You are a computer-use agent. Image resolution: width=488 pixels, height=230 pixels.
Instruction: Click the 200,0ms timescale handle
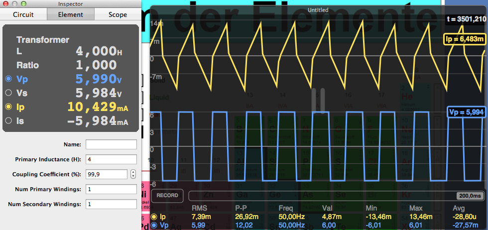point(470,196)
